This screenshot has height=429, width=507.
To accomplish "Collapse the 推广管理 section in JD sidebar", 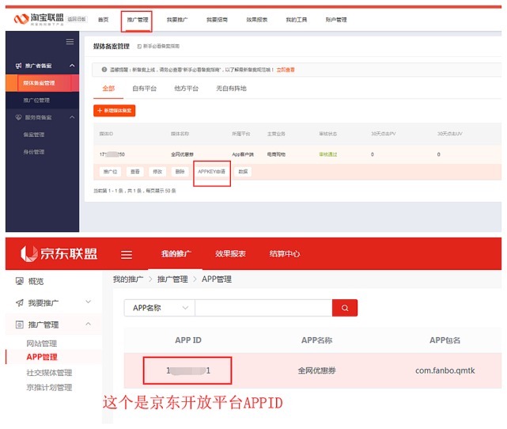I will 88,324.
